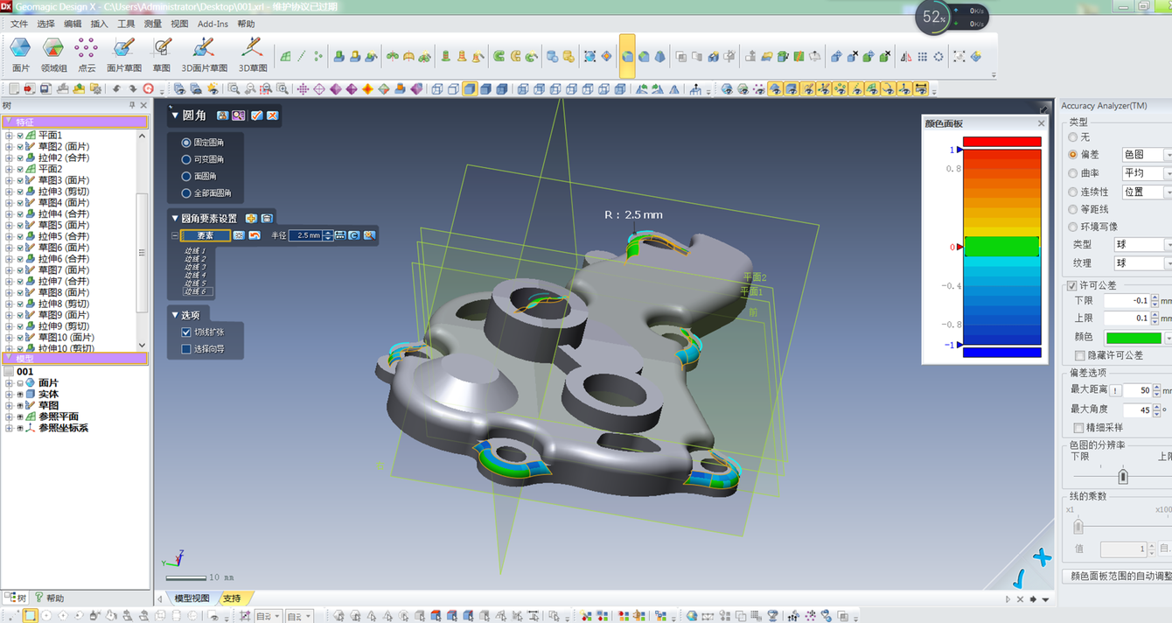Add a new fillet element set (plus icon)

tap(251, 218)
